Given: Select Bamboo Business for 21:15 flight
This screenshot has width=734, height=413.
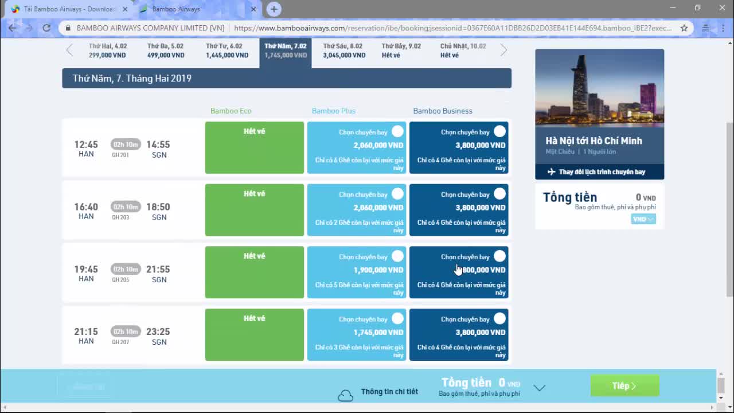Looking at the screenshot, I should (x=499, y=318).
